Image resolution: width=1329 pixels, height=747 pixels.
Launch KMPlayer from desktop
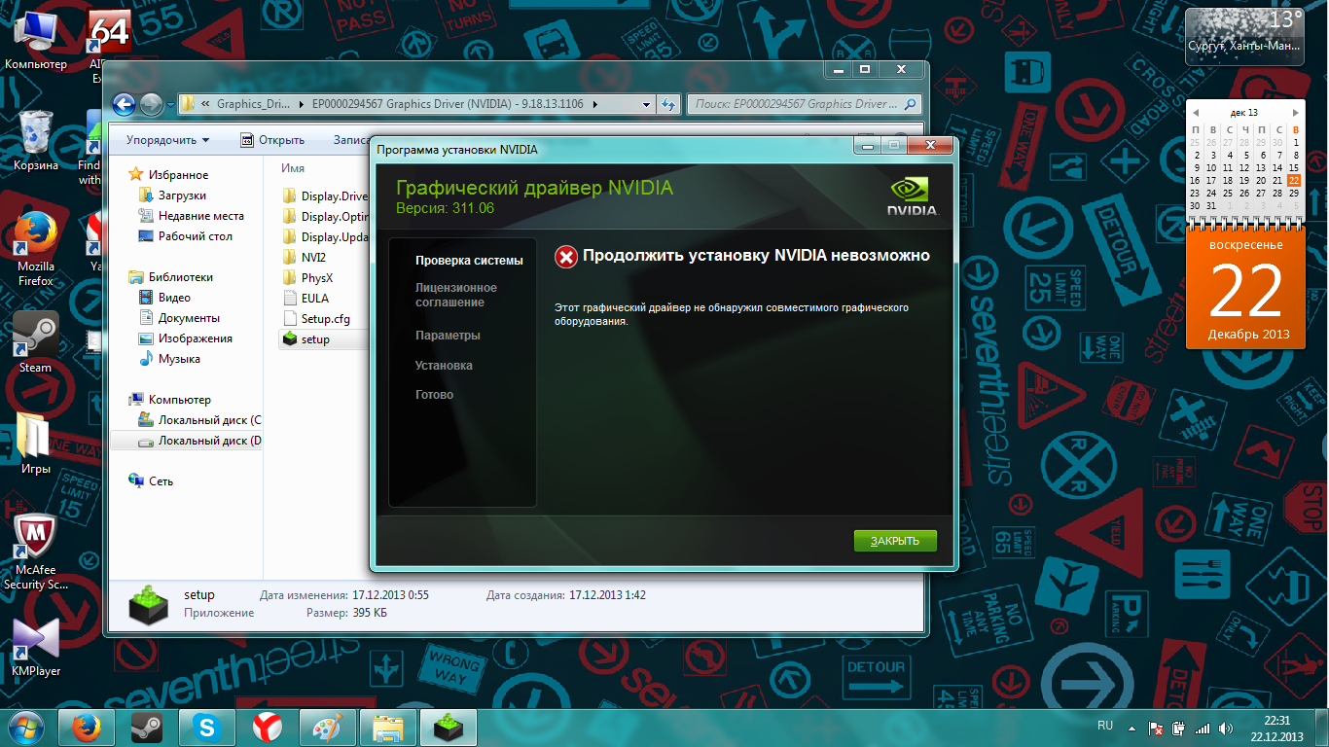[36, 640]
